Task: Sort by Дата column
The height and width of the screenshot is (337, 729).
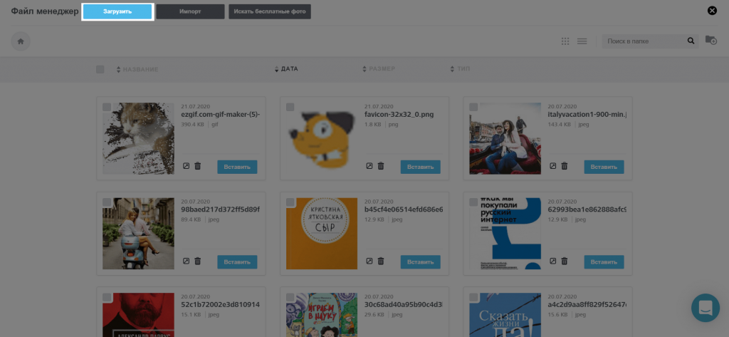Action: [x=286, y=69]
